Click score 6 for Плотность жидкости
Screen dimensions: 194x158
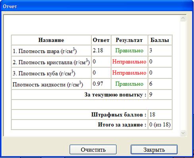pyautogui.click(x=151, y=84)
